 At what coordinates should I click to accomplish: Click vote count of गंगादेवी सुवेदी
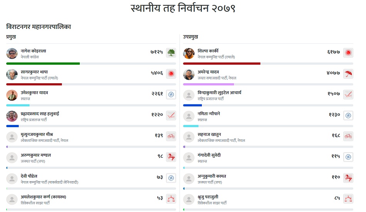click(x=336, y=156)
